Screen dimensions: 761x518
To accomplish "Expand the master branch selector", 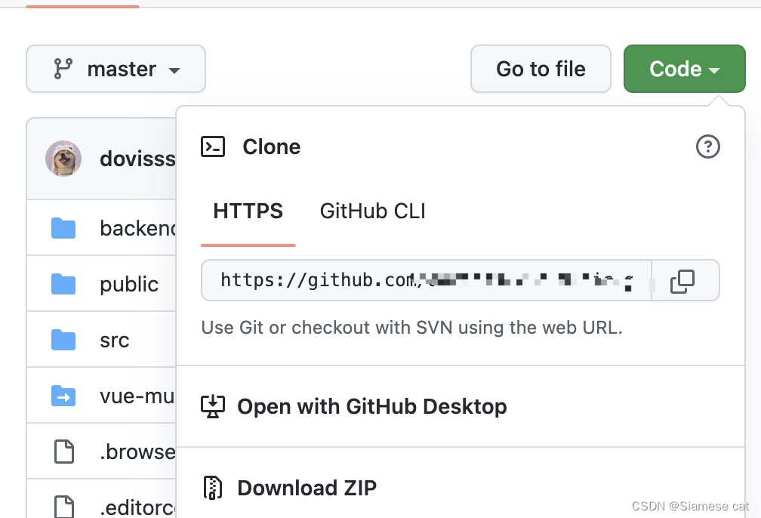I will 116,69.
